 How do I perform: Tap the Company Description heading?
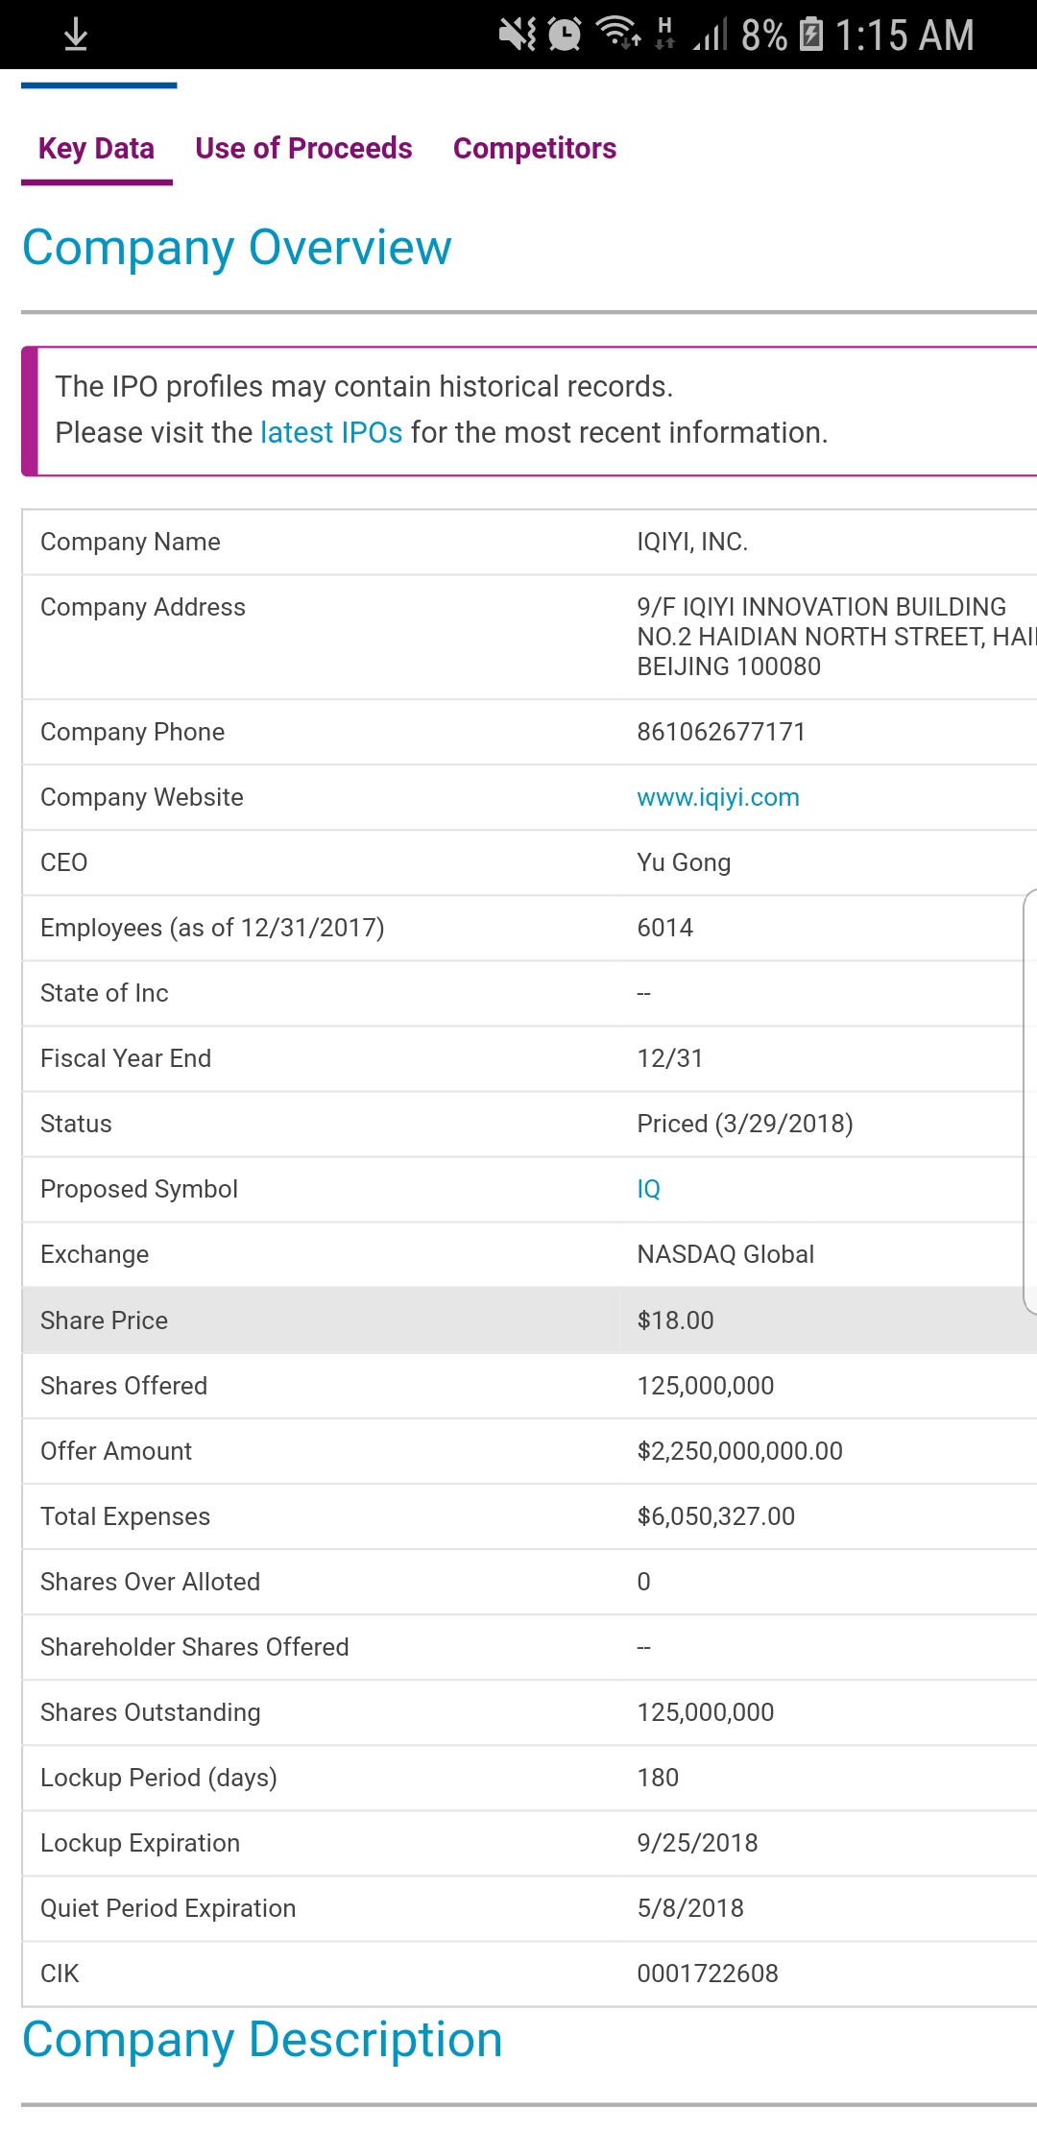click(x=262, y=2039)
